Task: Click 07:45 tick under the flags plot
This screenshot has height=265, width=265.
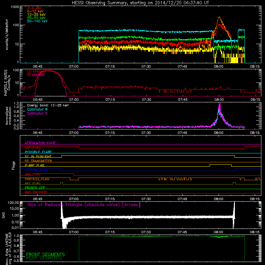Action: pos(183,199)
